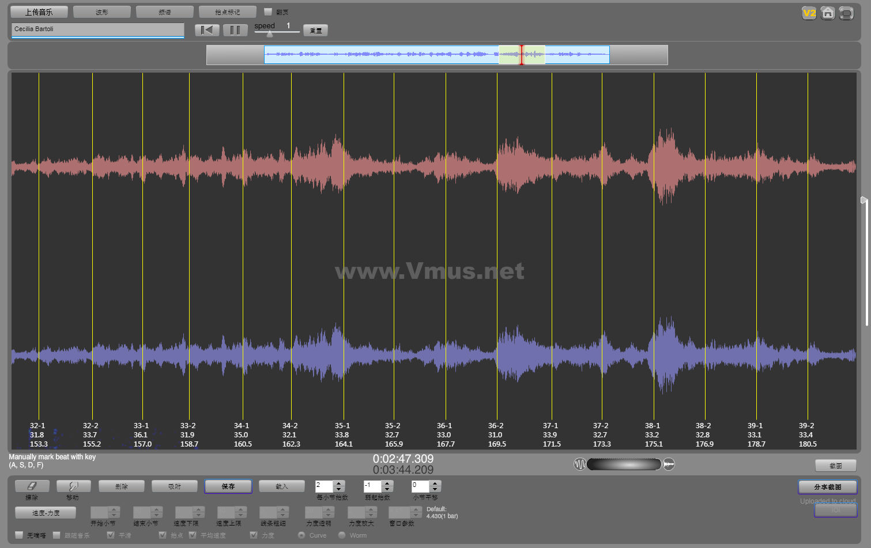Switch to the 波形 waveform view

[x=102, y=12]
